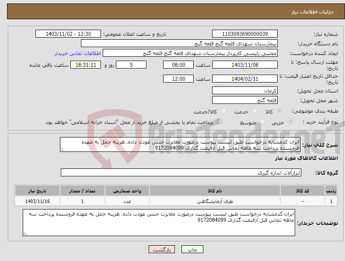
Task: Toggle the treasury documents payment checkbox
Action: coord(219,121)
